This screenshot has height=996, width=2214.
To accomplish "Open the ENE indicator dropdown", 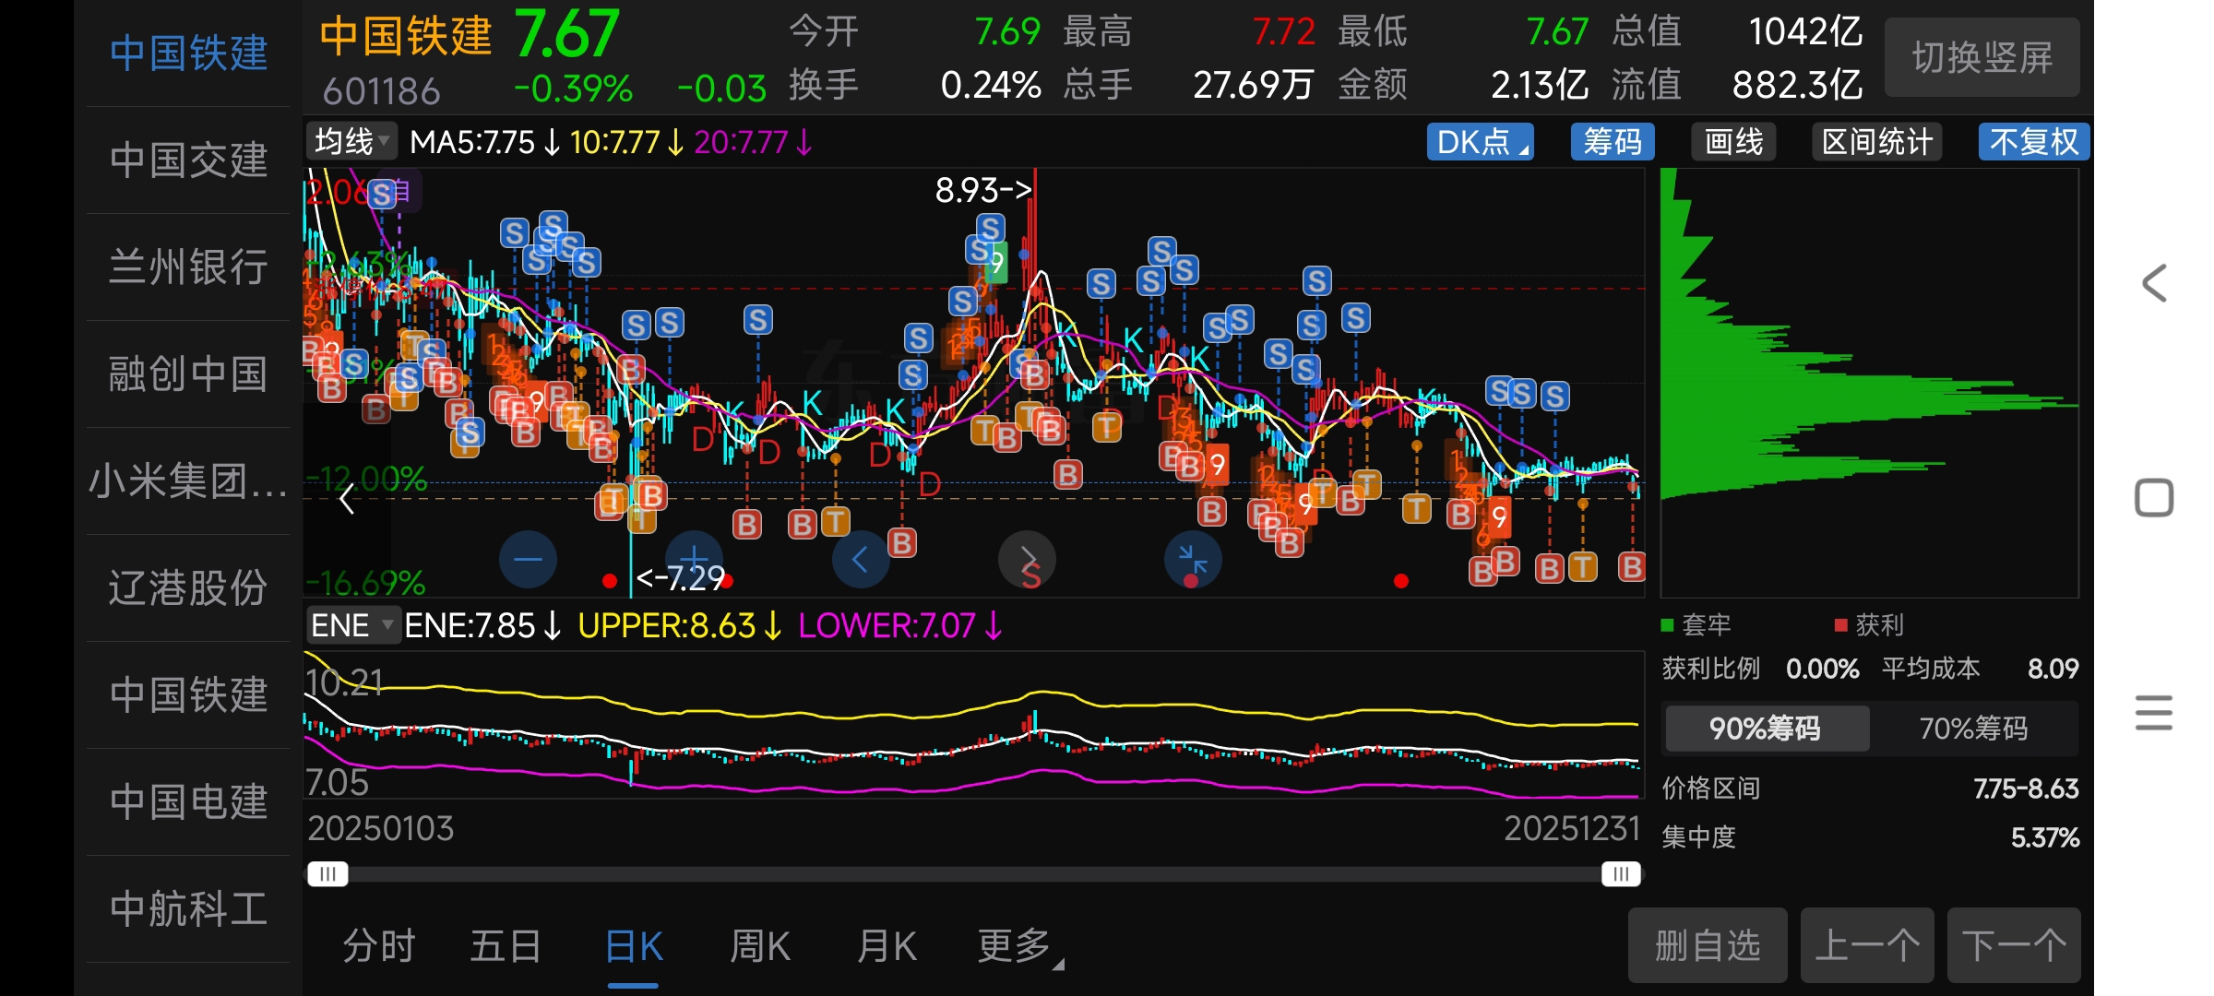I will 351,625.
